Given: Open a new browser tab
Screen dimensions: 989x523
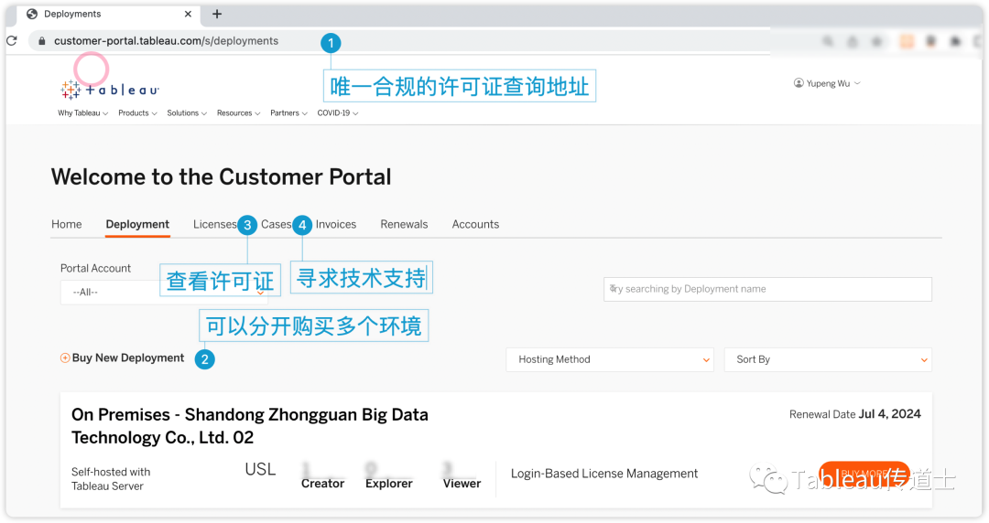Looking at the screenshot, I should 217,14.
